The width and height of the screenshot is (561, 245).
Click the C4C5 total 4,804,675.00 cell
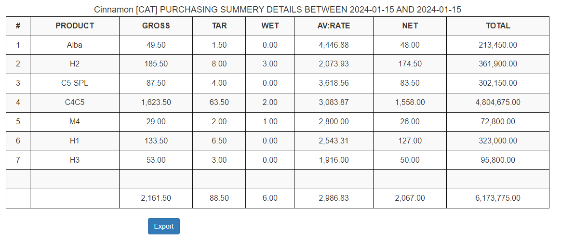pyautogui.click(x=498, y=103)
